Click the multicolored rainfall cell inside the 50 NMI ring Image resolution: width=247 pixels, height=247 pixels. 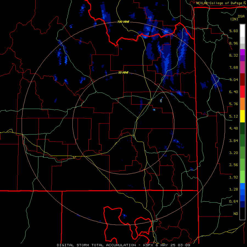point(161,100)
